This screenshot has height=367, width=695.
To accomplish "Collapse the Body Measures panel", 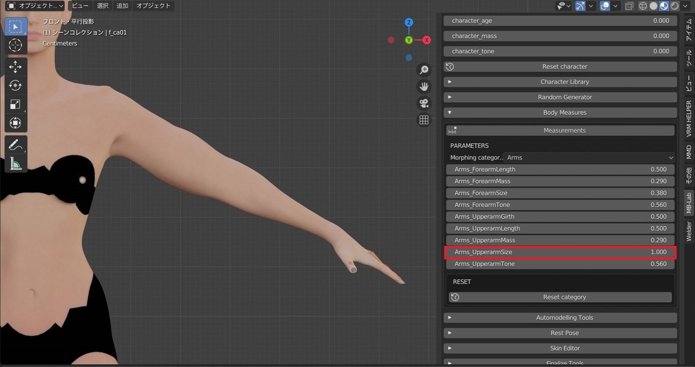I will (x=561, y=113).
